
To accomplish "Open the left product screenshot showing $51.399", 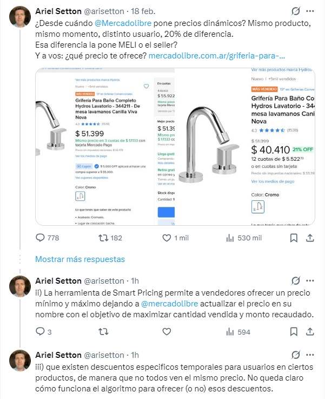I will (x=105, y=146).
